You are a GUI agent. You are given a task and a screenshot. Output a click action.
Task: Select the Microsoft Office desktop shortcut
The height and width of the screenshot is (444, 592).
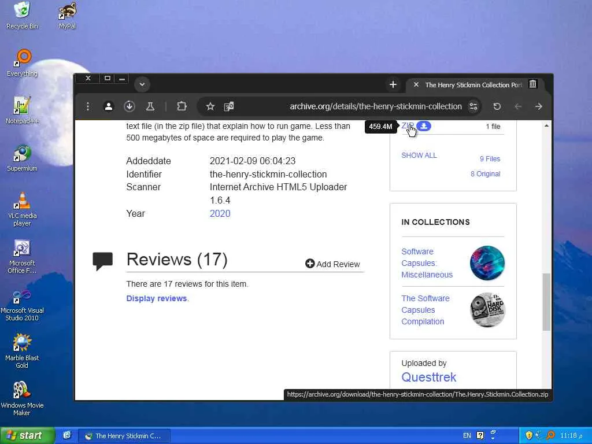[22, 257]
